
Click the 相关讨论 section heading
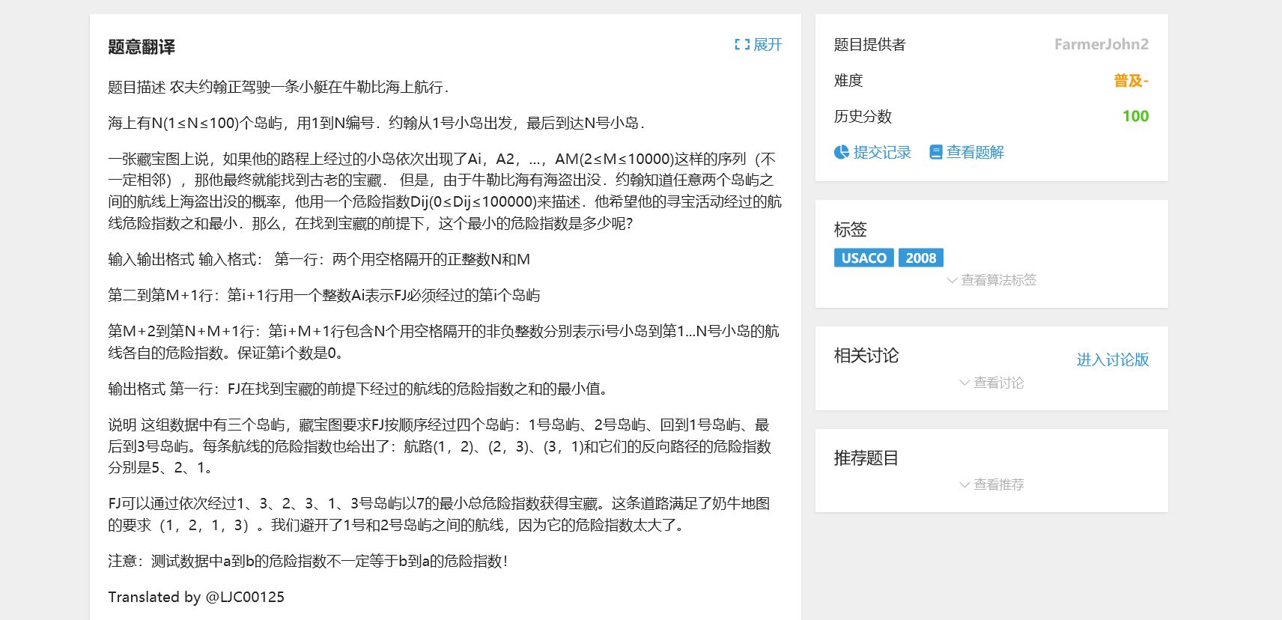pos(866,356)
